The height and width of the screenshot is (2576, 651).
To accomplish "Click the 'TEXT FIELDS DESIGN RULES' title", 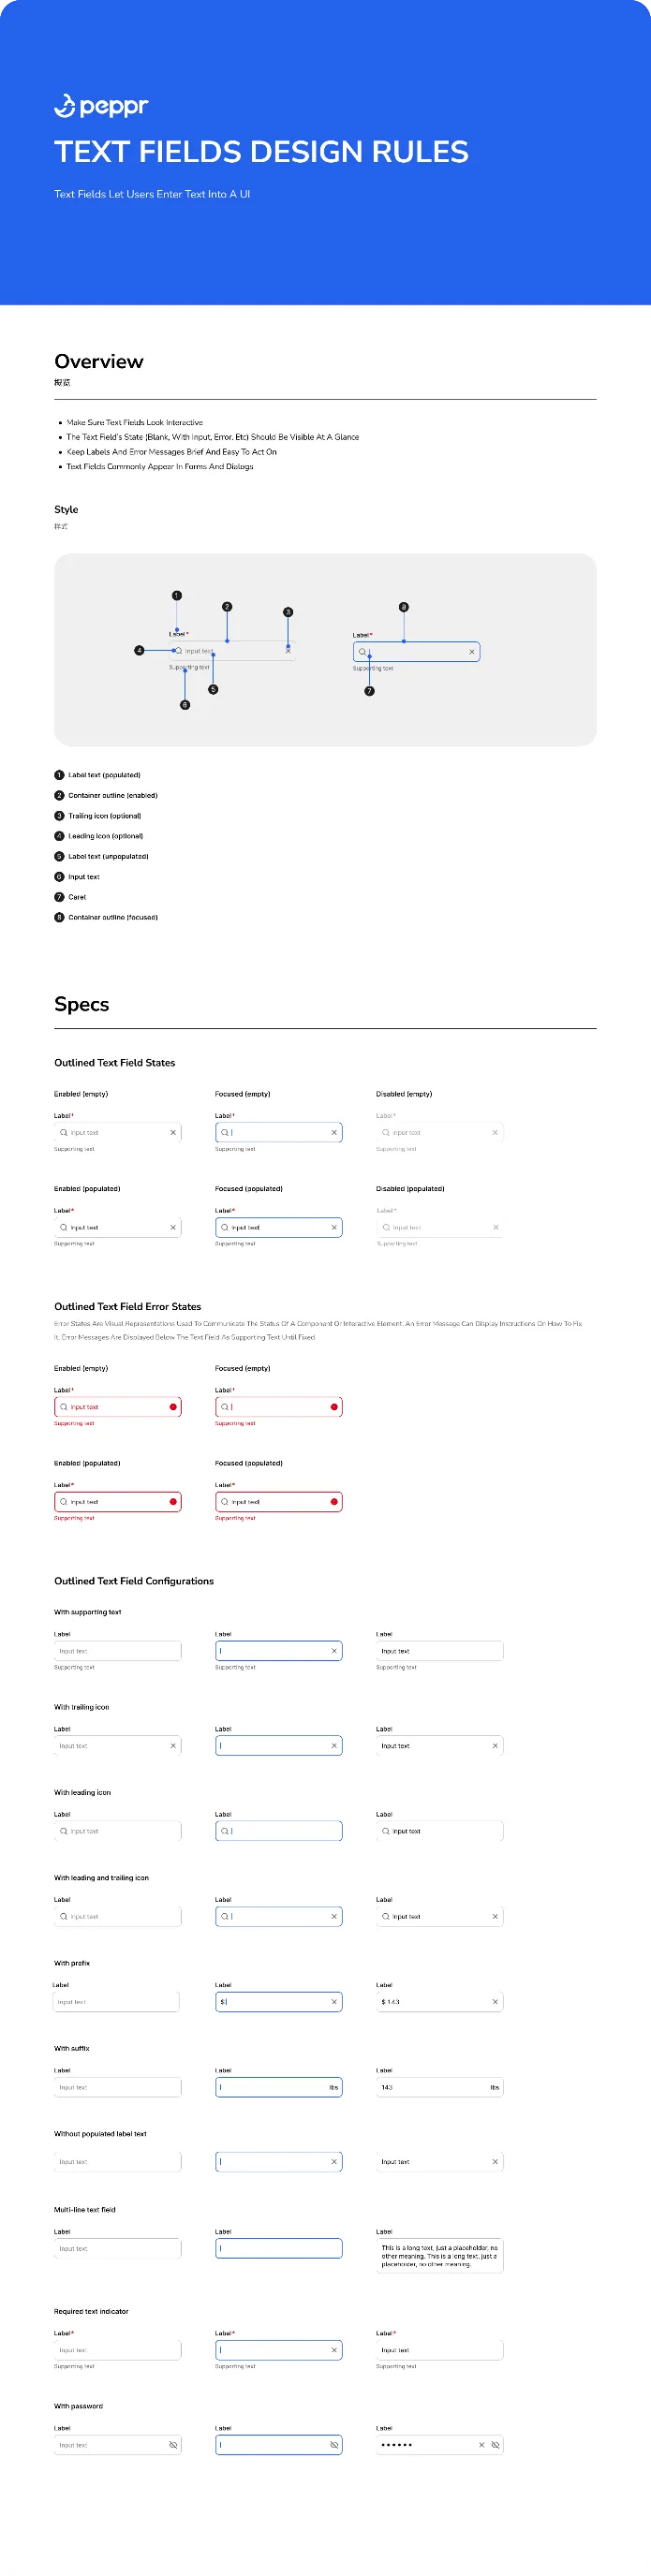I will [261, 152].
